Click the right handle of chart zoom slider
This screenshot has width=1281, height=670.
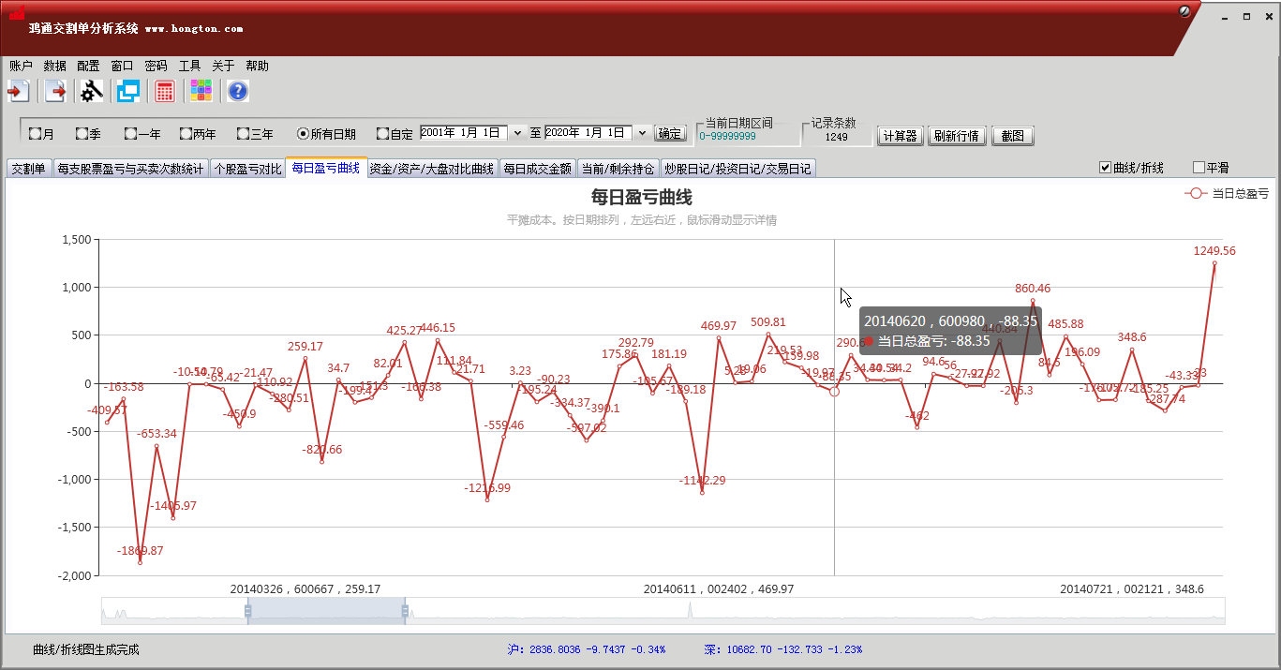[x=405, y=611]
